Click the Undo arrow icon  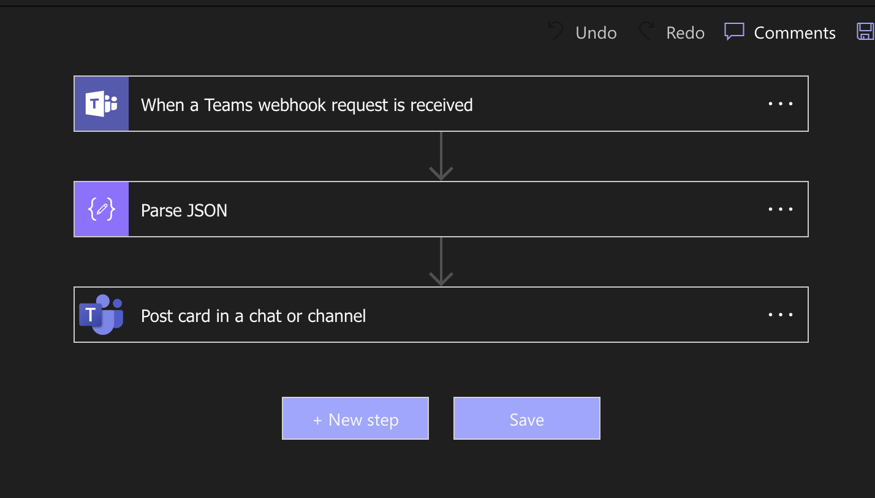pyautogui.click(x=556, y=32)
